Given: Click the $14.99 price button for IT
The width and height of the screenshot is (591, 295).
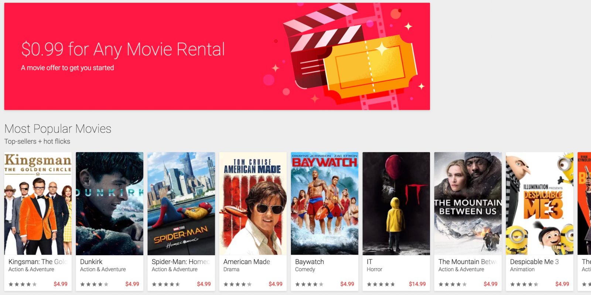Looking at the screenshot, I should click(417, 284).
